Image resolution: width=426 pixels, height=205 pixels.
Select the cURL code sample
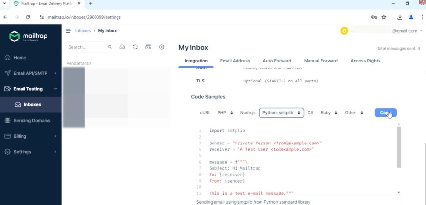tap(205, 113)
